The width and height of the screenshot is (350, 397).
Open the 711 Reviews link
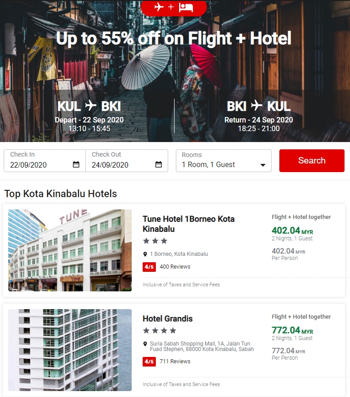pos(175,361)
